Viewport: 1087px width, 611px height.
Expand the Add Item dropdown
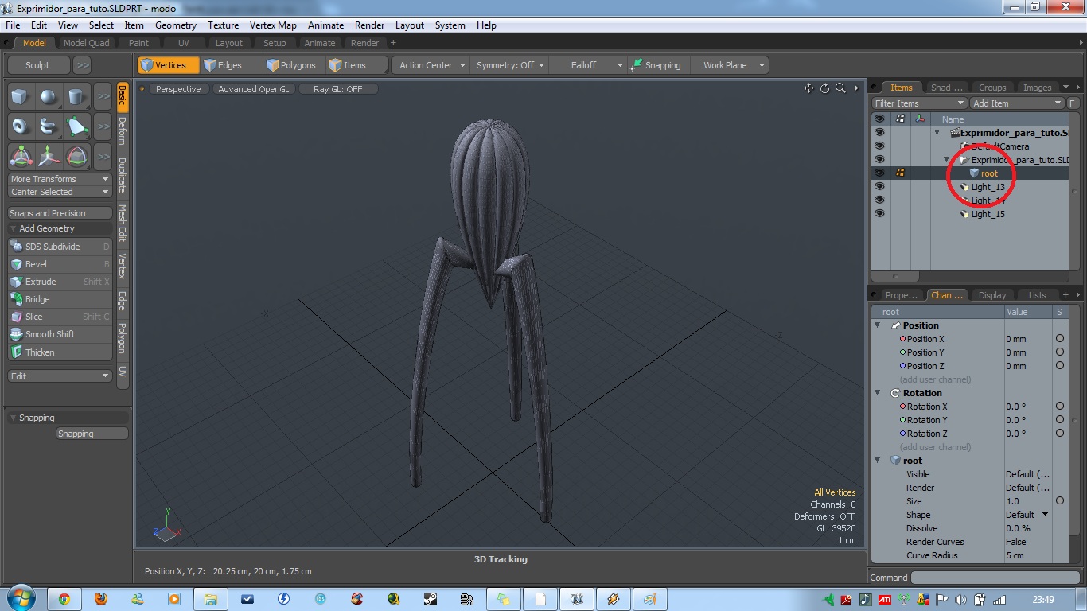pos(1016,103)
